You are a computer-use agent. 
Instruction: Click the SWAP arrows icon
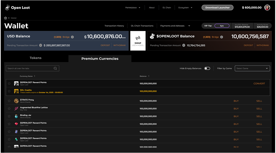138,38
